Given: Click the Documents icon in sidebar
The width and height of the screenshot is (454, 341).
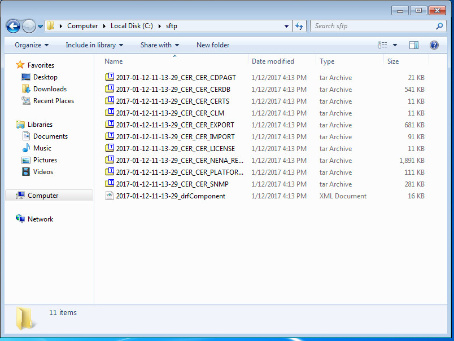Looking at the screenshot, I should [x=26, y=136].
